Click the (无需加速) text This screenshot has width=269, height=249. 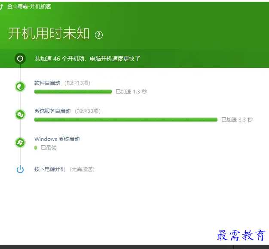(82, 169)
